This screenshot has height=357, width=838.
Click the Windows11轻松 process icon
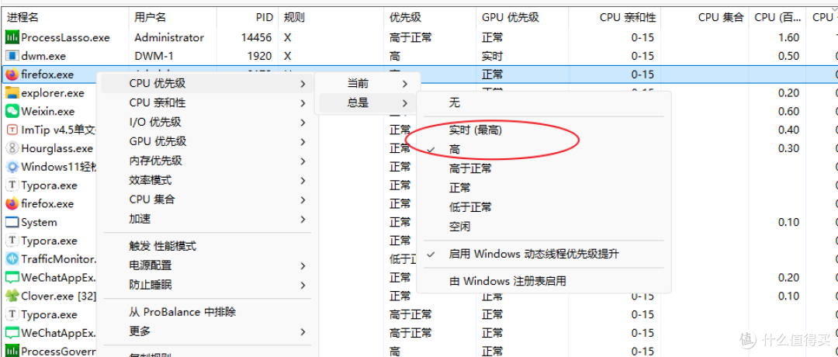(x=12, y=167)
